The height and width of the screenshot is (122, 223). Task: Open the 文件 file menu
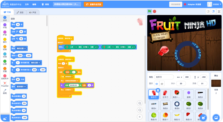coord(27,4)
